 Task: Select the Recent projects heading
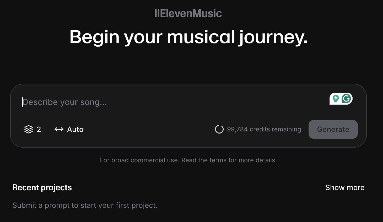pyautogui.click(x=42, y=187)
